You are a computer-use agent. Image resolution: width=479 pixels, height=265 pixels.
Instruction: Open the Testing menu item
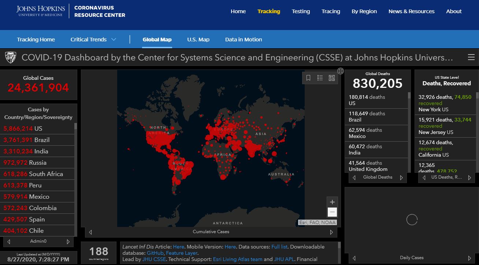[301, 11]
